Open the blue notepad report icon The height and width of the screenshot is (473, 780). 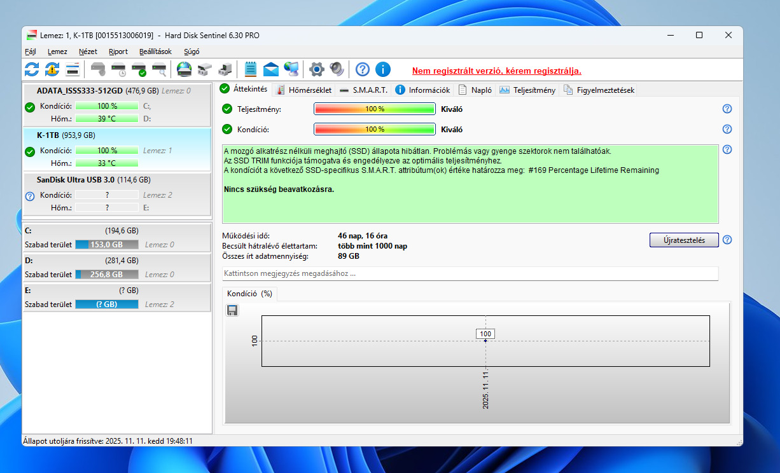click(x=251, y=69)
